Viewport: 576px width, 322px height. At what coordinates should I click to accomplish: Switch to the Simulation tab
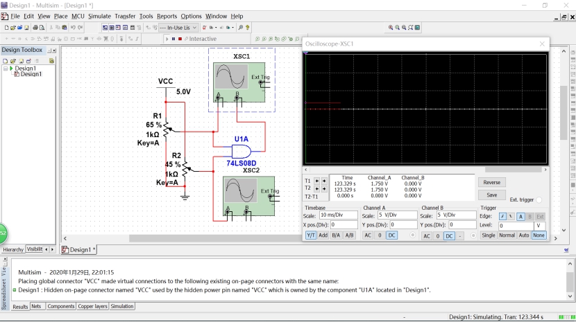(122, 306)
